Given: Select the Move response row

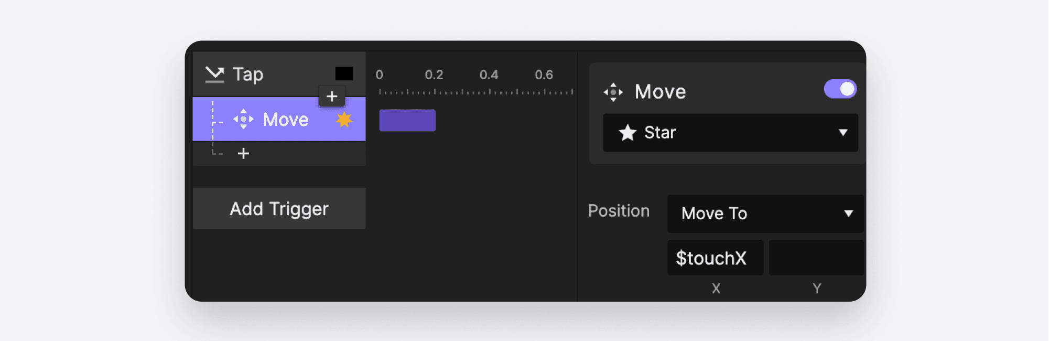Looking at the screenshot, I should pos(279,119).
